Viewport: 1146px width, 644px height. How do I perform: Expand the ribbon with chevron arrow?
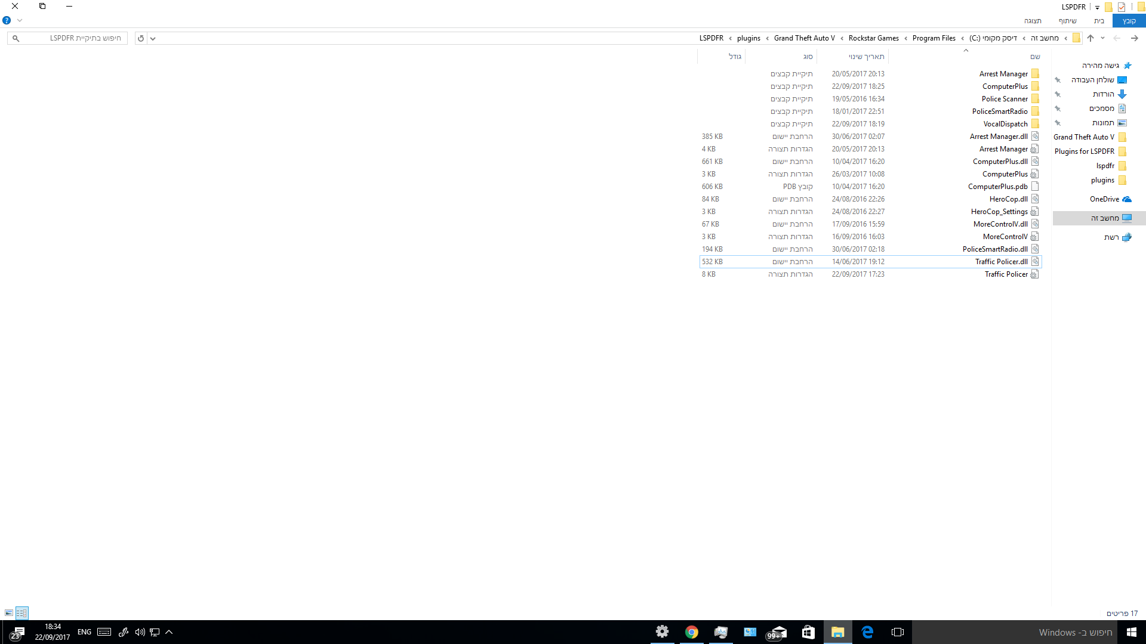click(x=20, y=20)
